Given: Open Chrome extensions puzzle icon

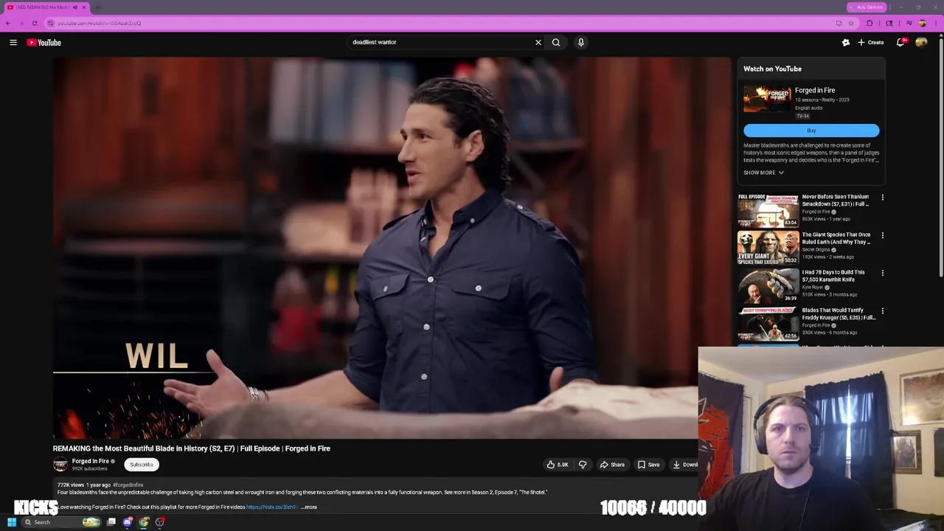Looking at the screenshot, I should pos(870,23).
